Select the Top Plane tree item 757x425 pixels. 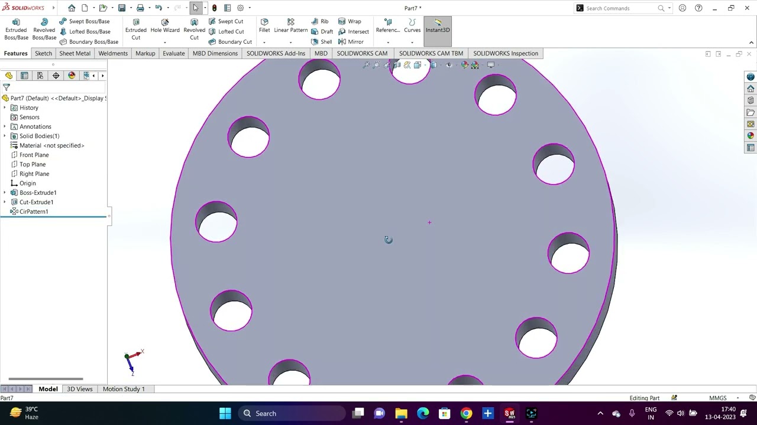32,164
